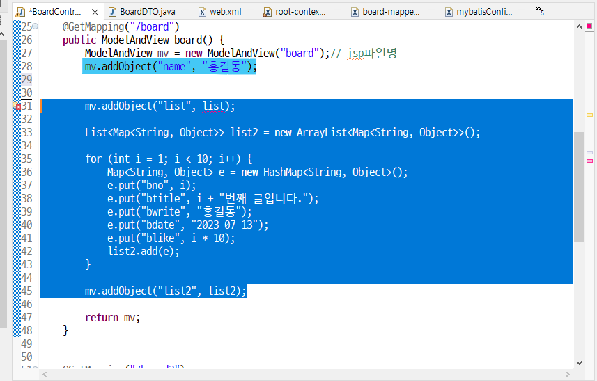
Task: Click the "return mv;" statement
Action: click(112, 317)
